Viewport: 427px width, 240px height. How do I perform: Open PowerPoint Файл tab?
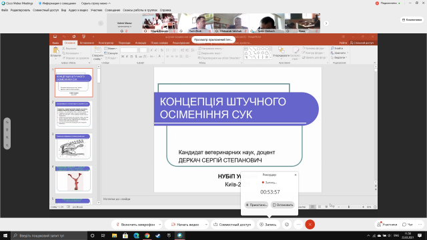(x=55, y=43)
